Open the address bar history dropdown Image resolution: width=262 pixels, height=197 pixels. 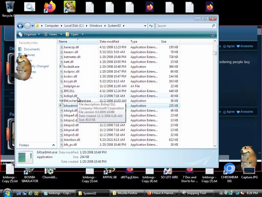(145, 26)
